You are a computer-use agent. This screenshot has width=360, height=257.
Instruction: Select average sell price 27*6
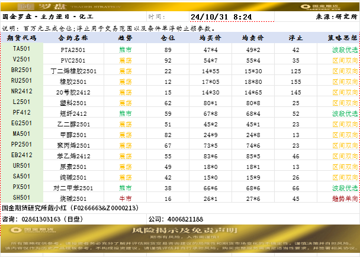coord(253,199)
